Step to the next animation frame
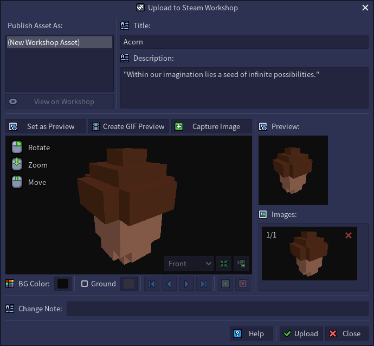The image size is (374, 346). (x=186, y=284)
